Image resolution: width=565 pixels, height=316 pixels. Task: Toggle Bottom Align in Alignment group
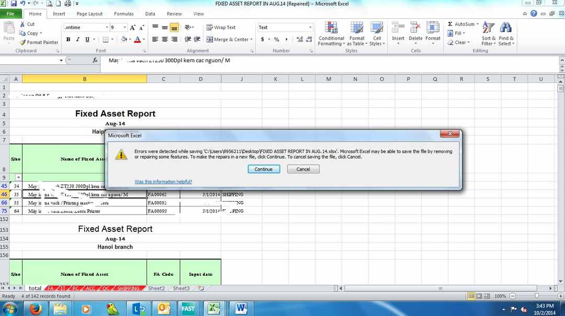[x=174, y=27]
